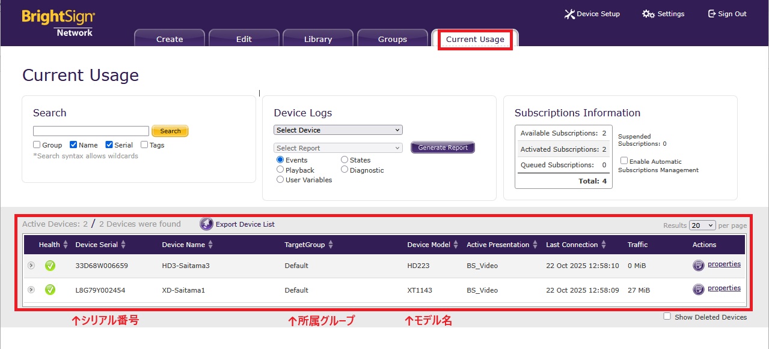Expand the 33D68W006659 device row
The image size is (769, 349).
coord(31,266)
